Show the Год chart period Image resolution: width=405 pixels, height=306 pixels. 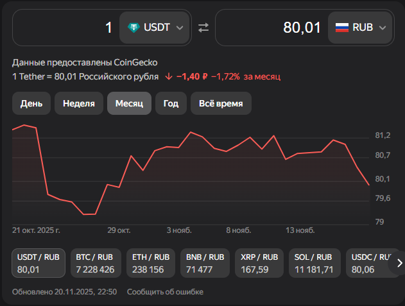click(171, 103)
